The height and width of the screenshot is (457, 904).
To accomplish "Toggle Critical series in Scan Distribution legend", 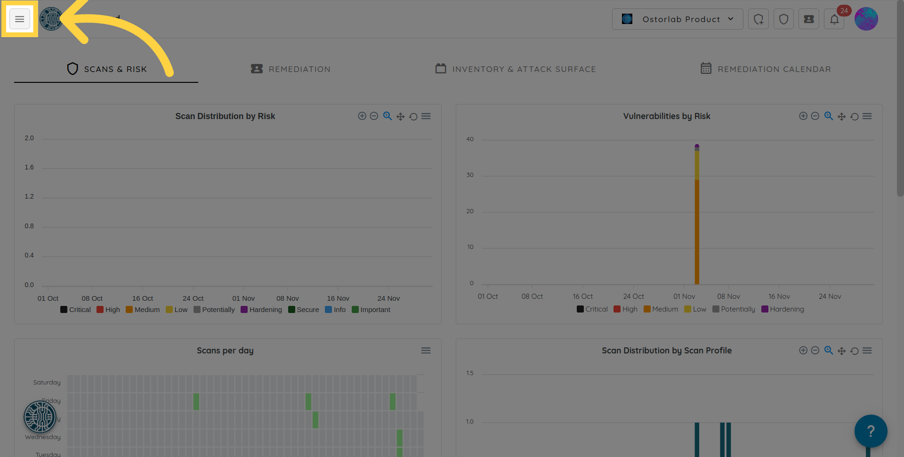I will 75,310.
